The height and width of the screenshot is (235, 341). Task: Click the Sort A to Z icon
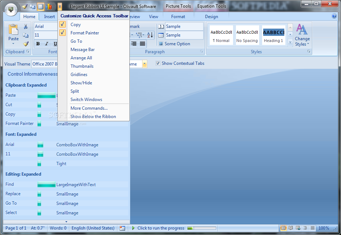150,35
